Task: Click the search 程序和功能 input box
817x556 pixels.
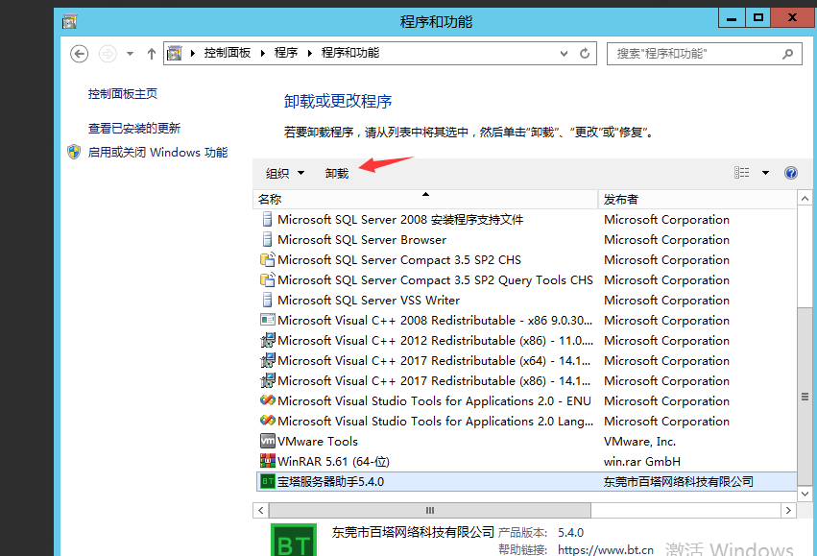Action: [705, 54]
